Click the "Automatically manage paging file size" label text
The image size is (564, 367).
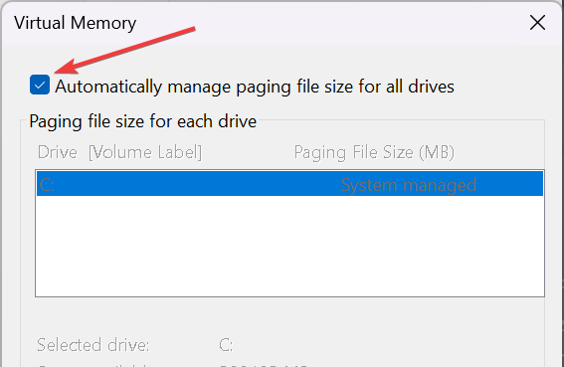(255, 87)
